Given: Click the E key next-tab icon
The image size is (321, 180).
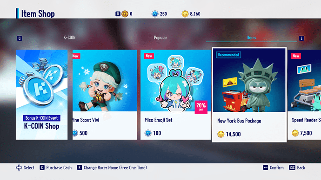Looking at the screenshot, I should click(301, 38).
